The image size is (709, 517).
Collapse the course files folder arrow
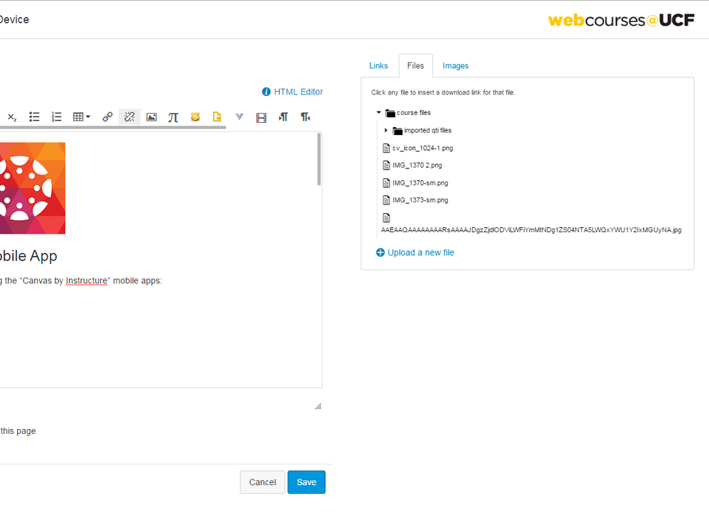coord(378,112)
